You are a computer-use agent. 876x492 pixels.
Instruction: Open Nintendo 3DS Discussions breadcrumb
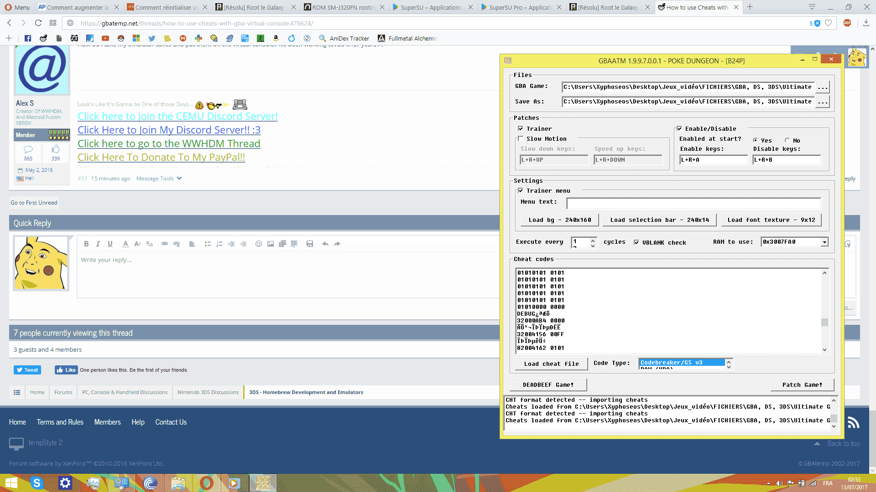pyautogui.click(x=208, y=392)
